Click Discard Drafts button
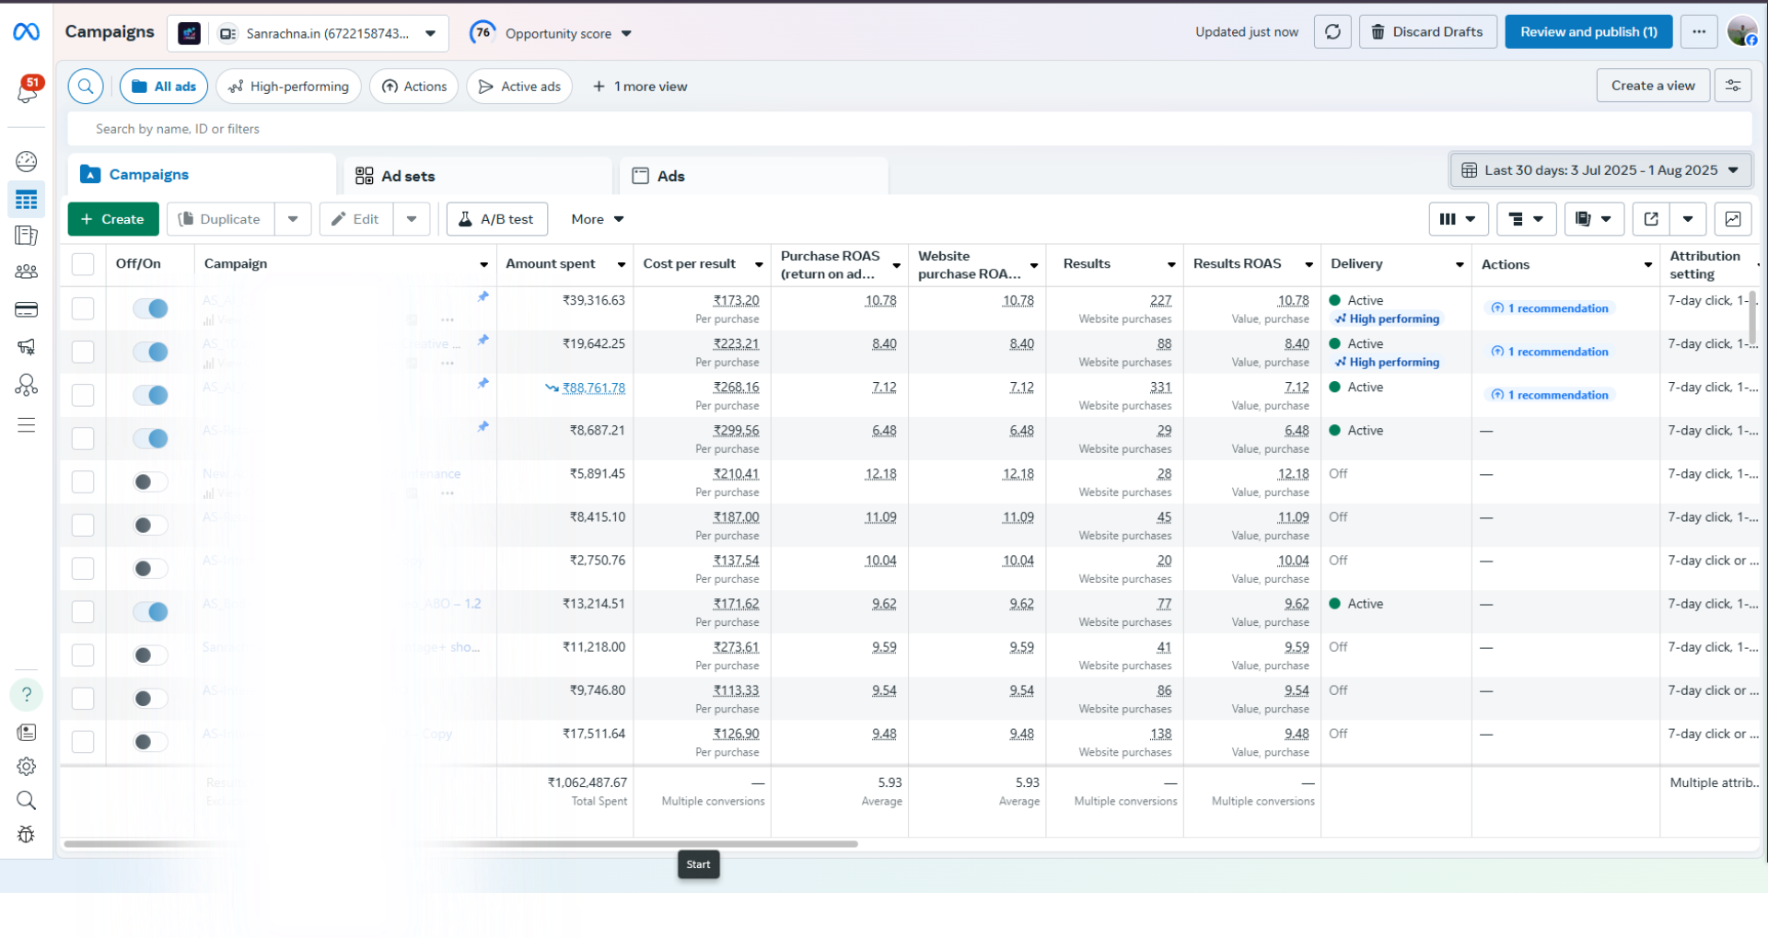Viewport: 1768px width, 950px height. [x=1427, y=32]
